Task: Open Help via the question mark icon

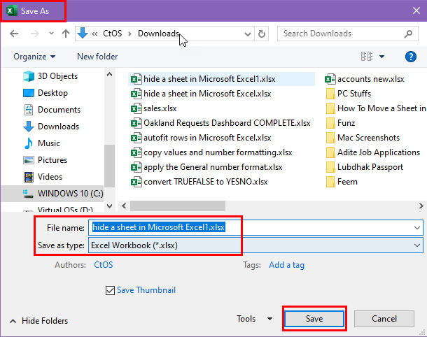Action: point(411,57)
